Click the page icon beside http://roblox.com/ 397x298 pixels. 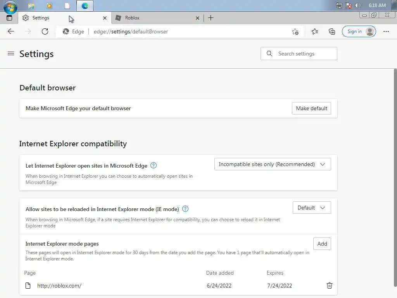[x=28, y=285]
